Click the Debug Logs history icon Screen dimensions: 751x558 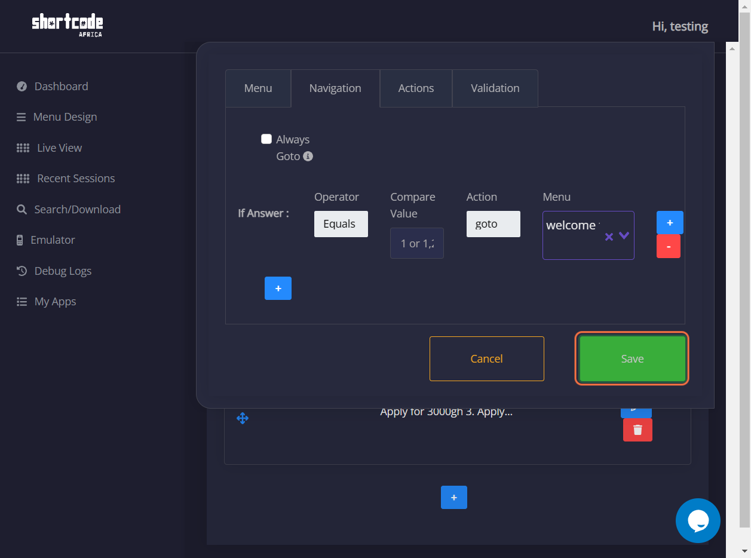[x=22, y=271]
